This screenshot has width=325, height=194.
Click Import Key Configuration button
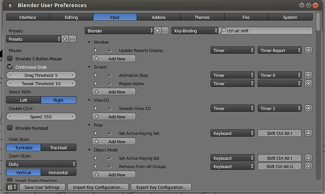coord(98,187)
